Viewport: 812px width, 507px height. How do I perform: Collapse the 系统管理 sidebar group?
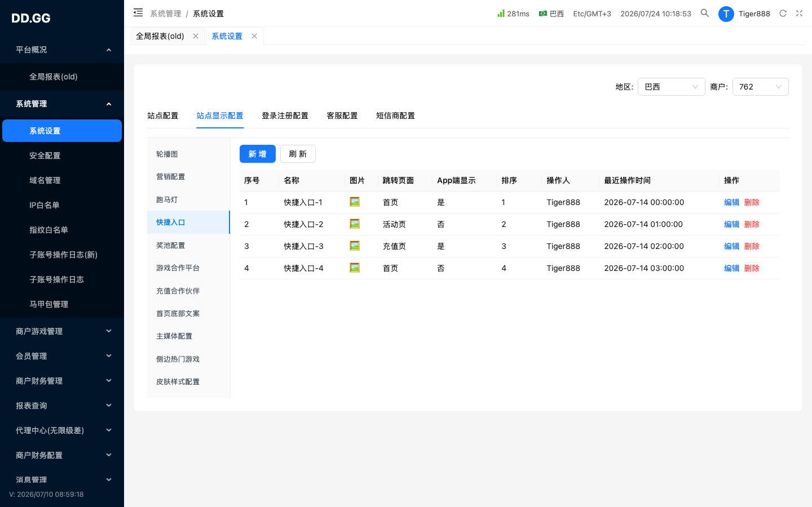(x=62, y=104)
